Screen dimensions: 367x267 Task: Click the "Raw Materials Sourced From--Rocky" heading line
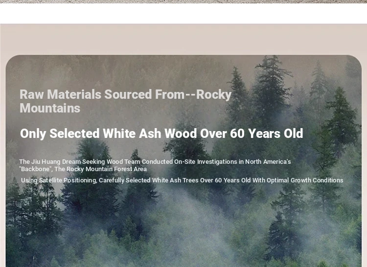click(125, 95)
